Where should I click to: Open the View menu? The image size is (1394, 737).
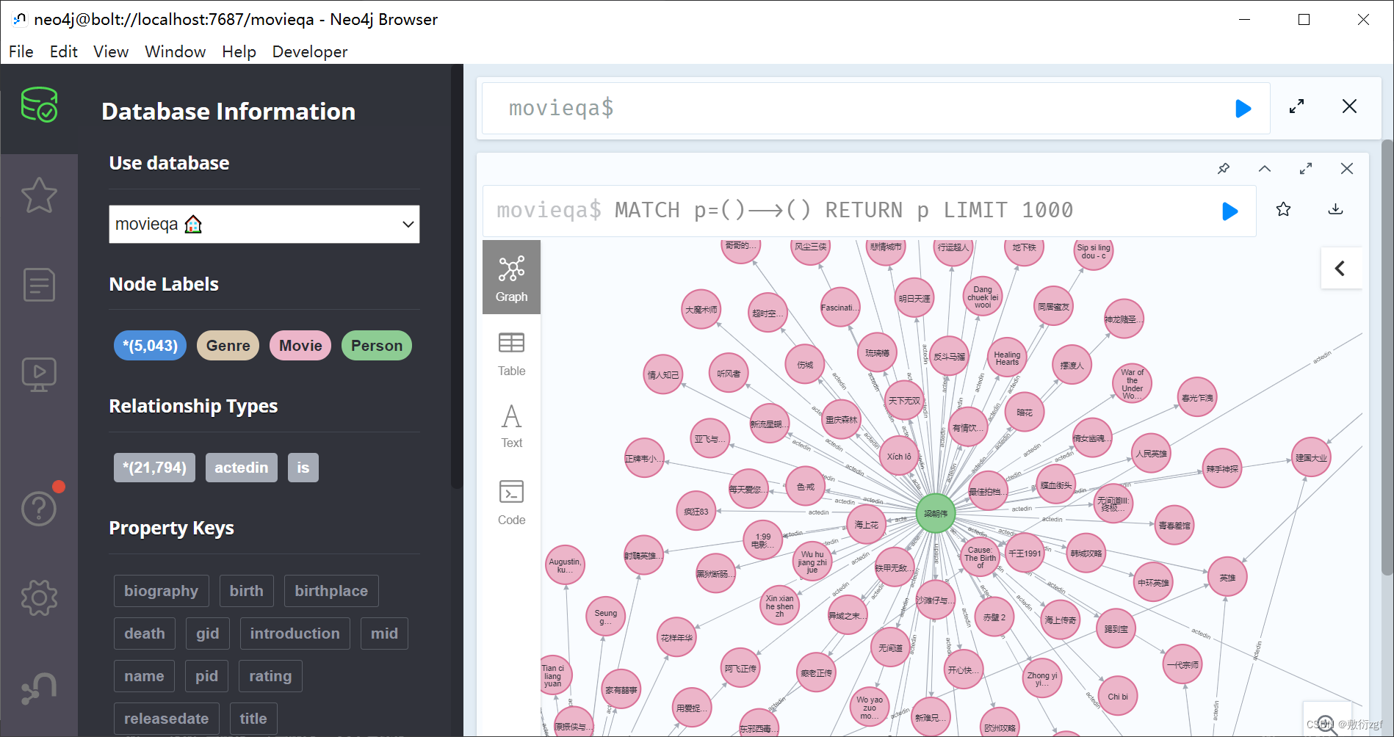point(111,51)
